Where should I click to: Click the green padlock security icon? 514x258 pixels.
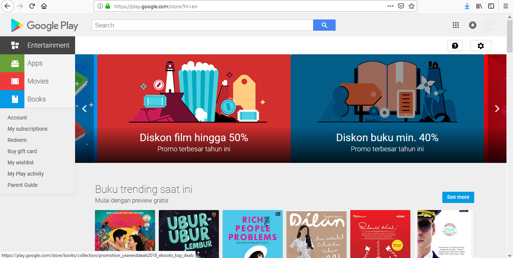pos(108,6)
